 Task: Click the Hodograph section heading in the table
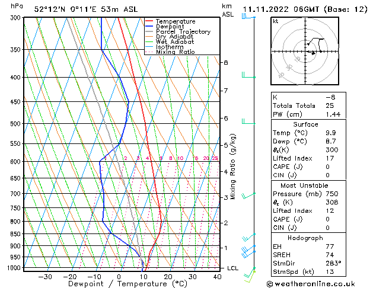tap(305, 238)
